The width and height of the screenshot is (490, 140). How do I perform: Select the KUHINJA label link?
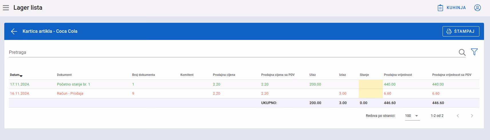tap(456, 8)
